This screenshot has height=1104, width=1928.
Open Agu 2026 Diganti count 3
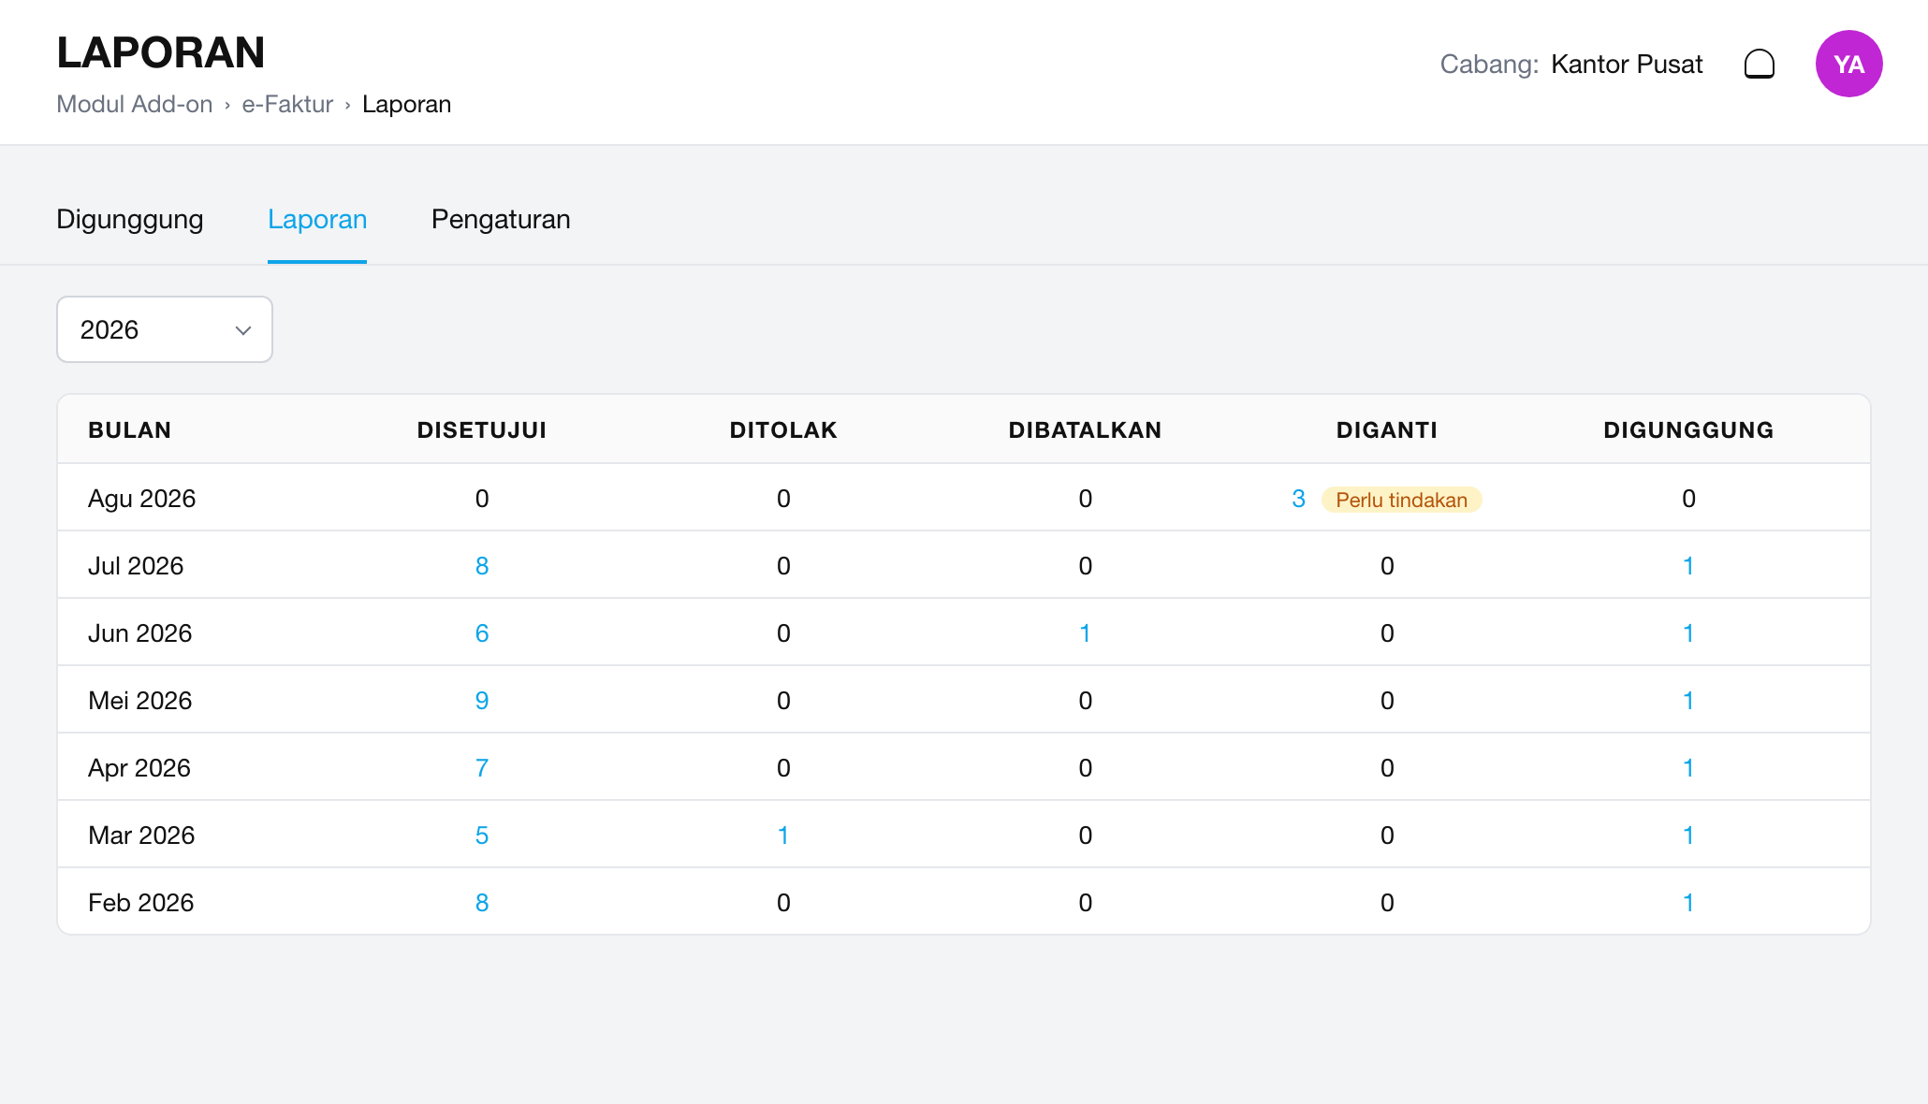[1298, 499]
